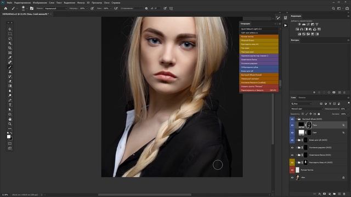The width and height of the screenshot is (351, 197).
Task: Toggle visibility of Усиление радужки group
Action: 292,148
